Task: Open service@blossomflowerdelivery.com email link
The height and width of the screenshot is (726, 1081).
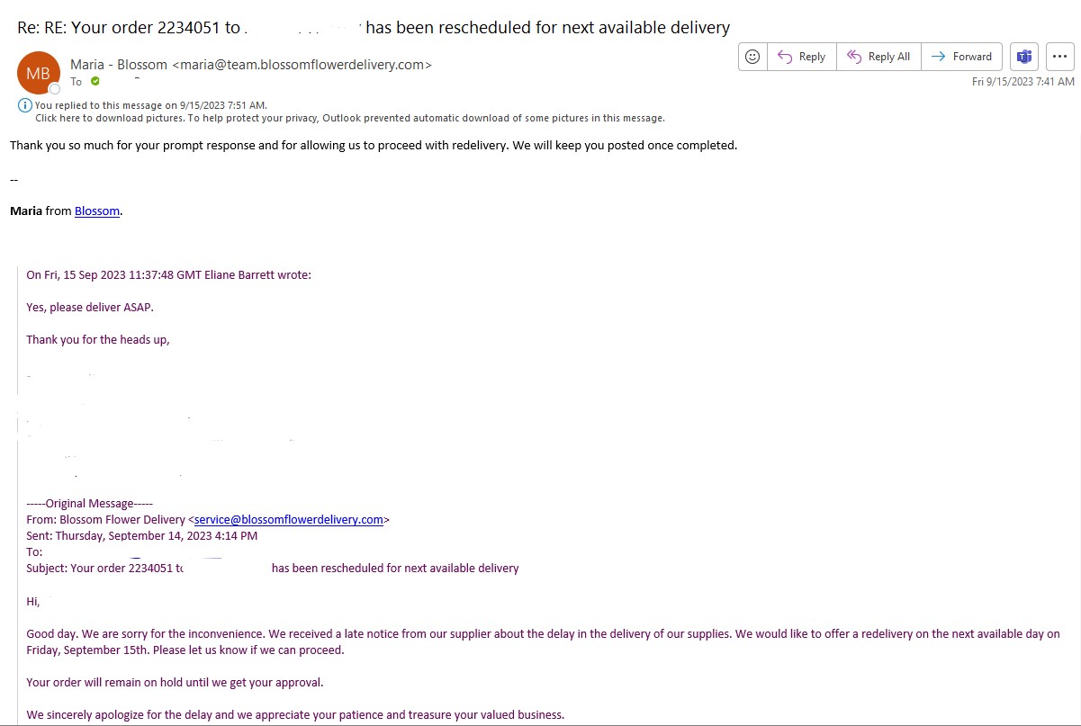Action: [289, 519]
